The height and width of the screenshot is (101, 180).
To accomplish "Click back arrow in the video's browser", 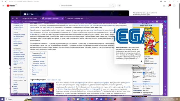I will [x=13, y=22].
